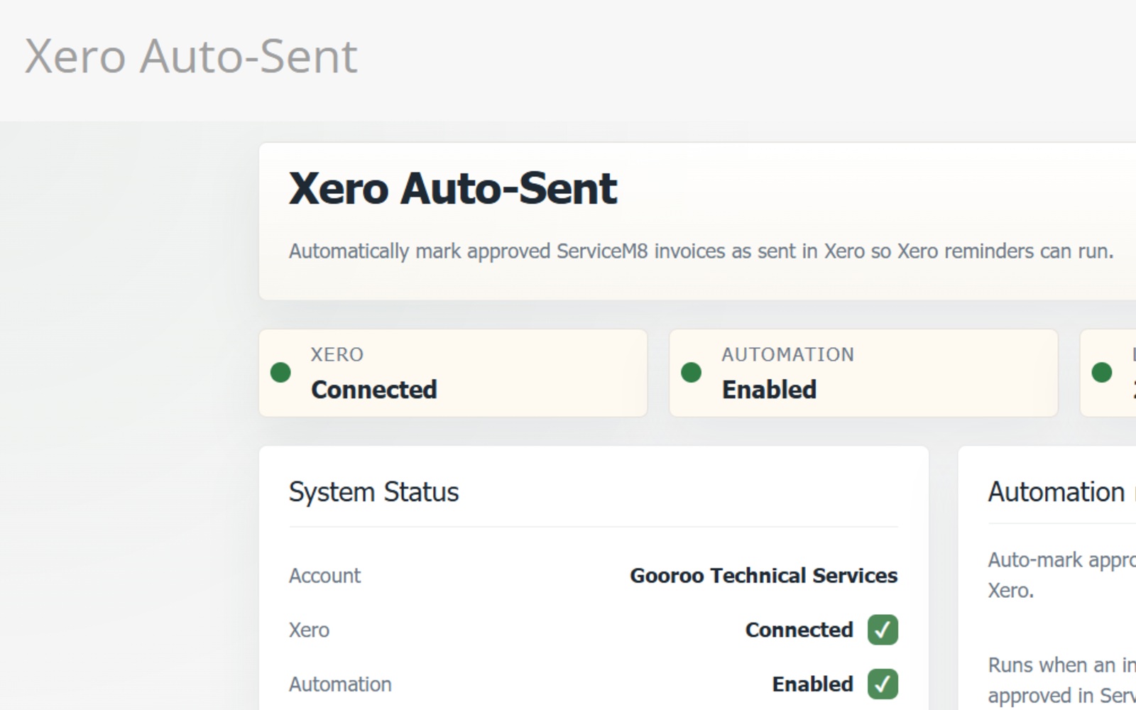Viewport: 1136px width, 710px height.
Task: Click the green check next to Automation Enabled
Action: (883, 684)
